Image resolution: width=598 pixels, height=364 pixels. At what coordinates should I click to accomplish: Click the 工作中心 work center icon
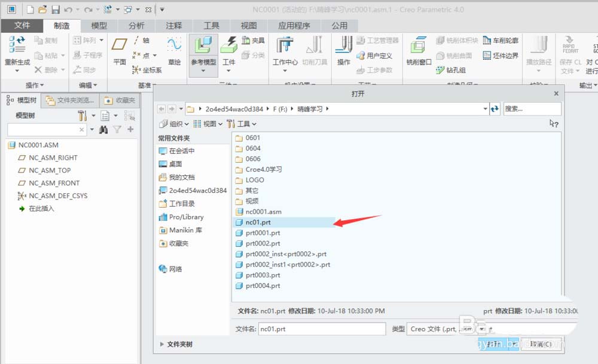[x=285, y=45]
